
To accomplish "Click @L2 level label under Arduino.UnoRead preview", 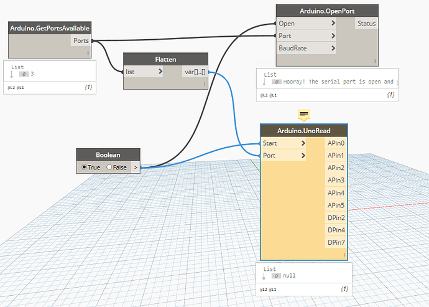I will pos(264,289).
